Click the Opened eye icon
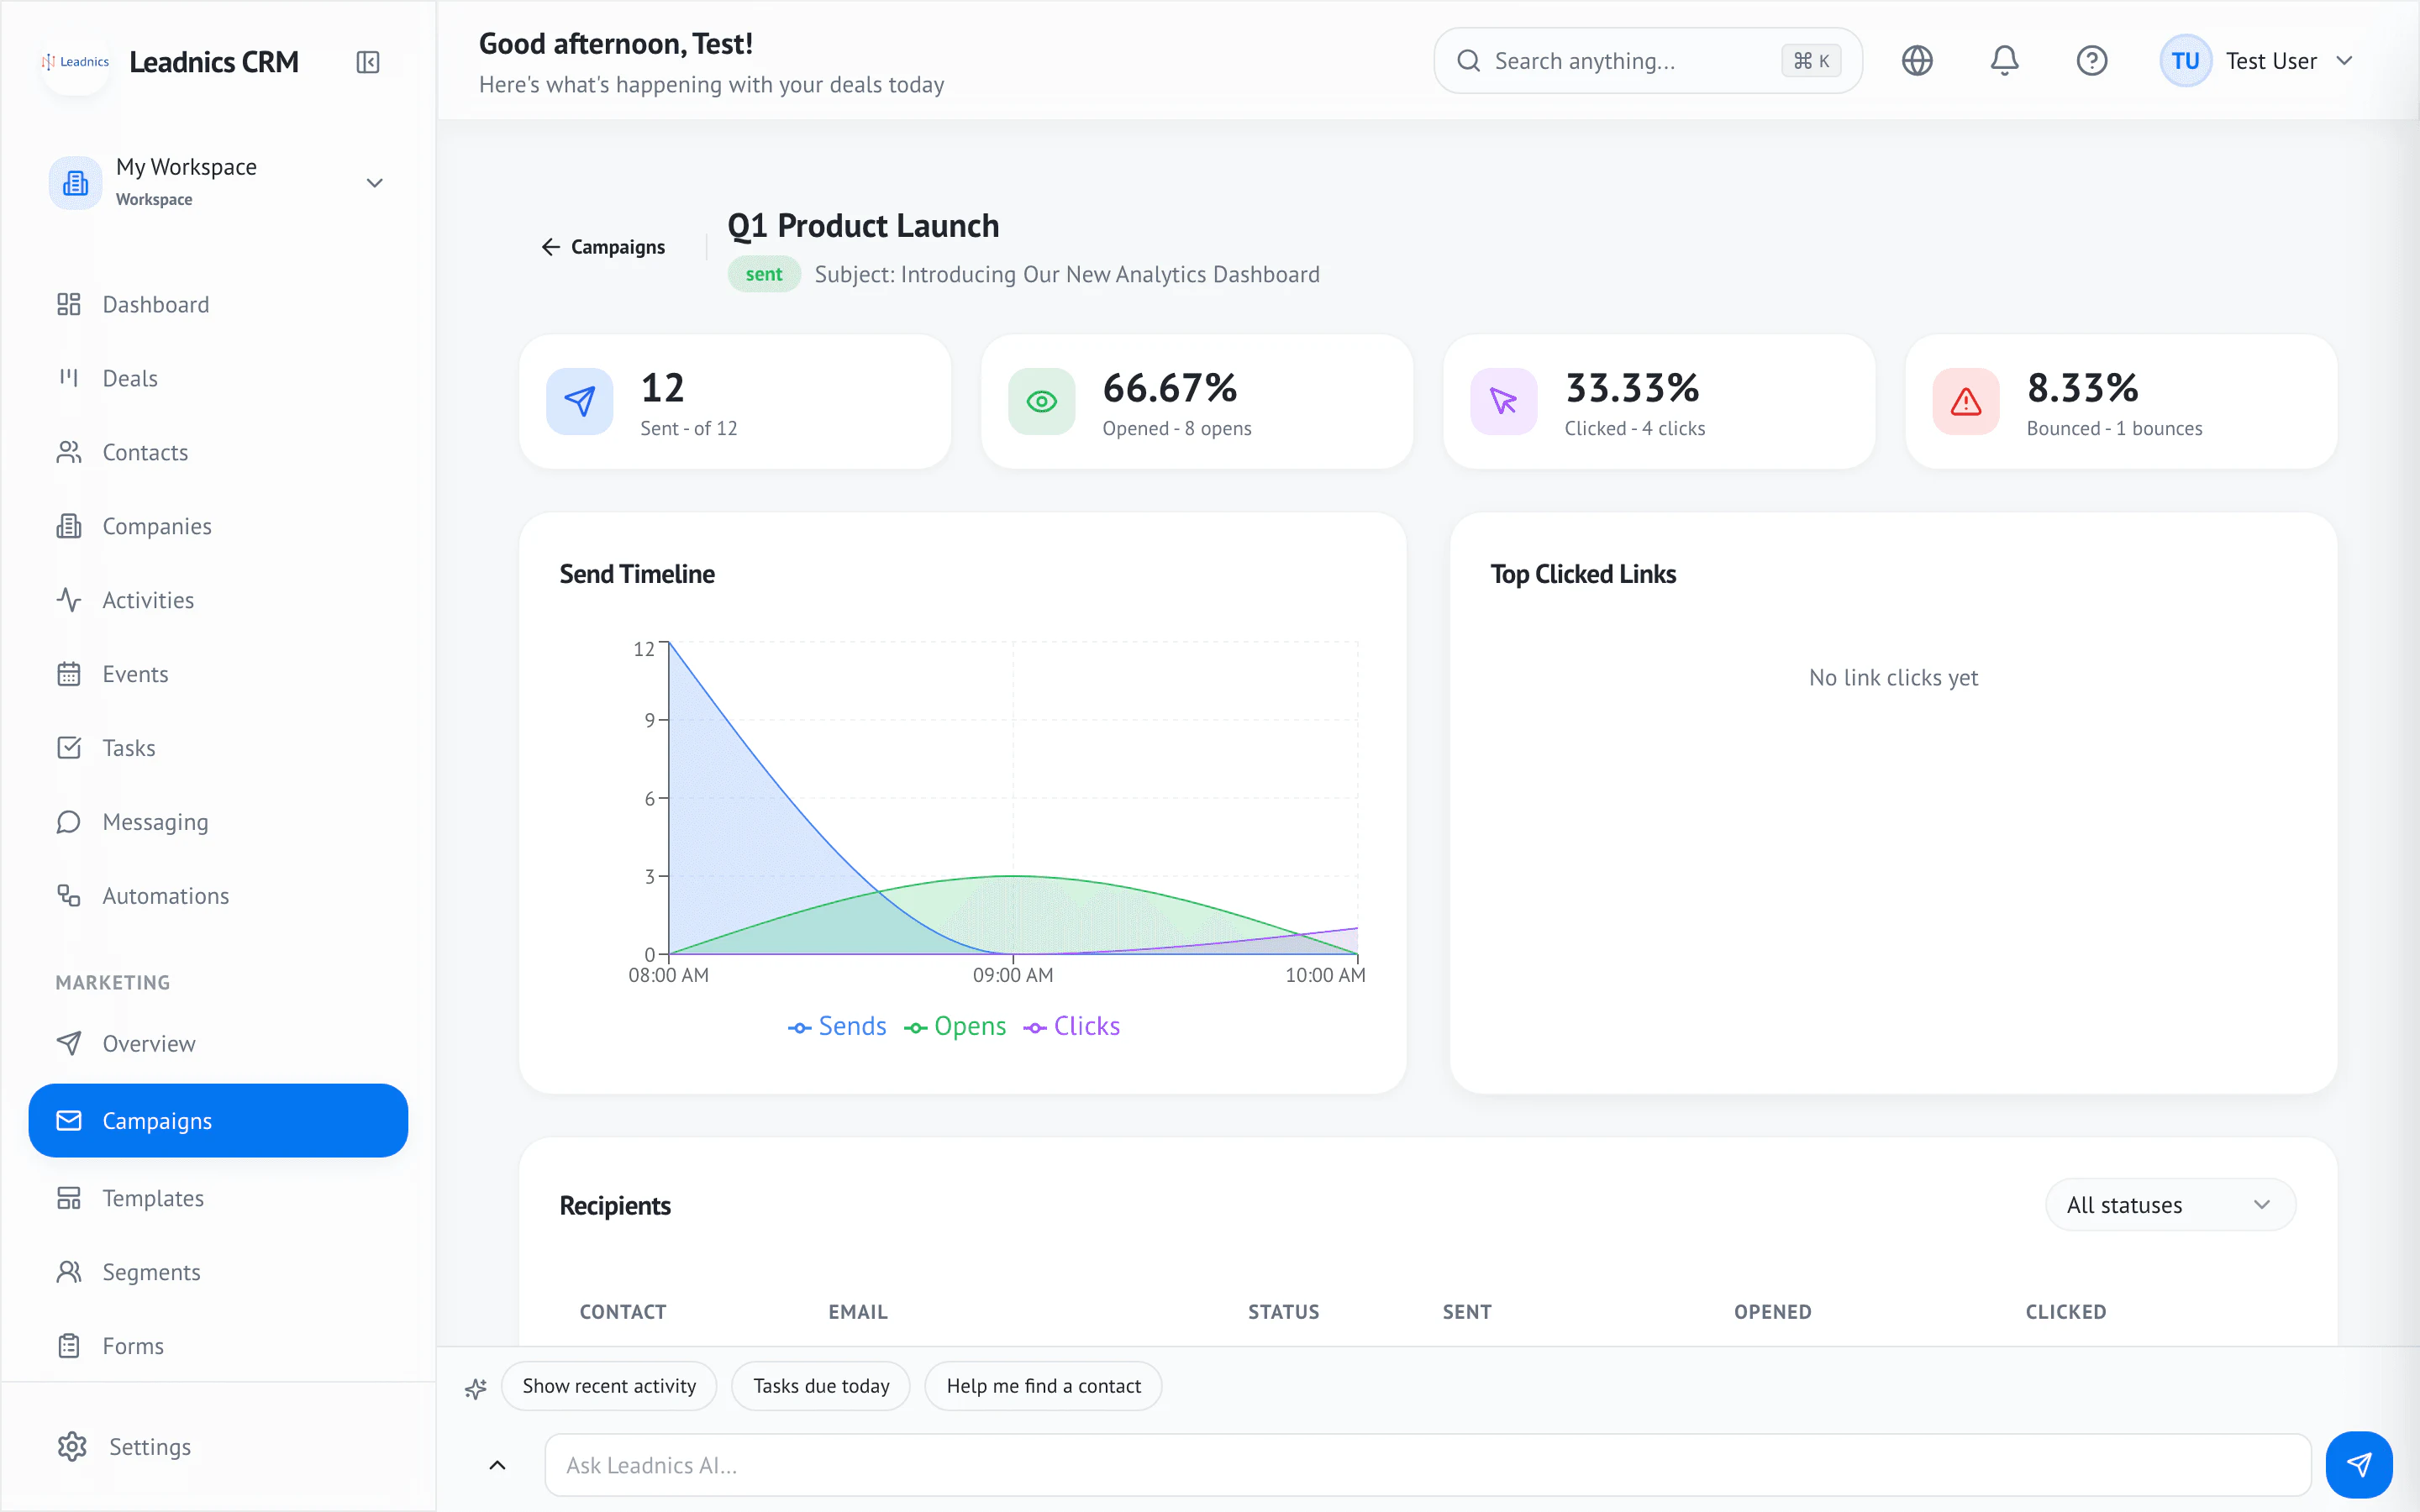This screenshot has width=2420, height=1512. click(1042, 402)
